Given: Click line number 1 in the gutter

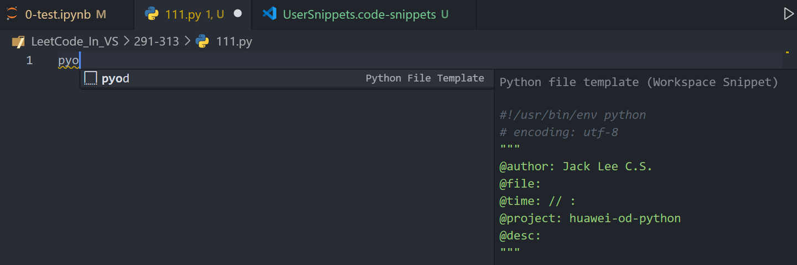Looking at the screenshot, I should [x=29, y=60].
